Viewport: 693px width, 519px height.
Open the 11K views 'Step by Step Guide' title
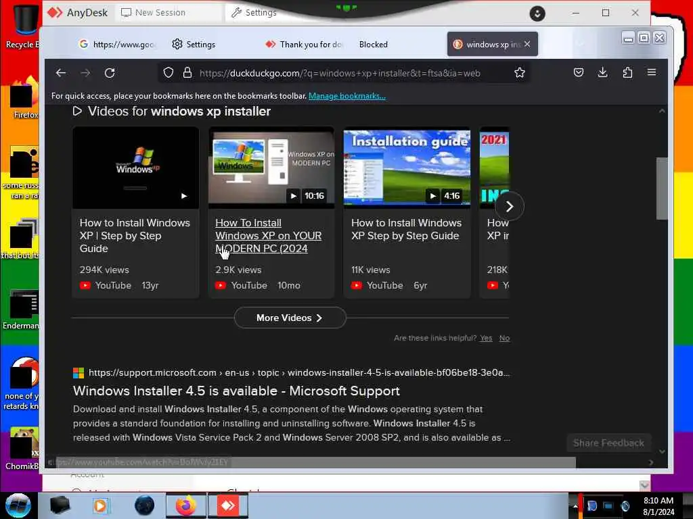406,229
